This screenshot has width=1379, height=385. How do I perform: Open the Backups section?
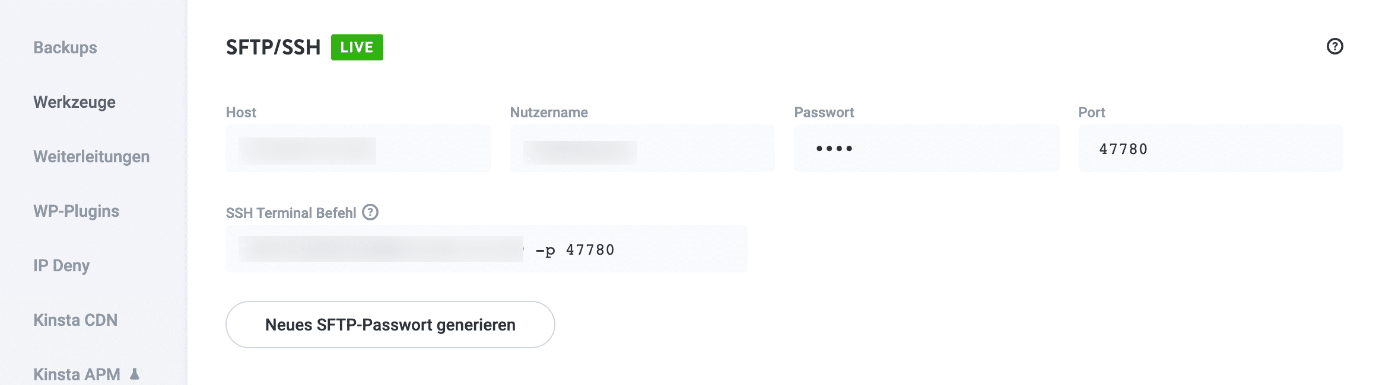click(x=65, y=47)
